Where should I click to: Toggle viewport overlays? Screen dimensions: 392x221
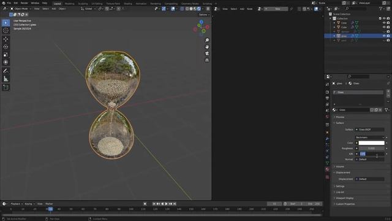(173, 9)
